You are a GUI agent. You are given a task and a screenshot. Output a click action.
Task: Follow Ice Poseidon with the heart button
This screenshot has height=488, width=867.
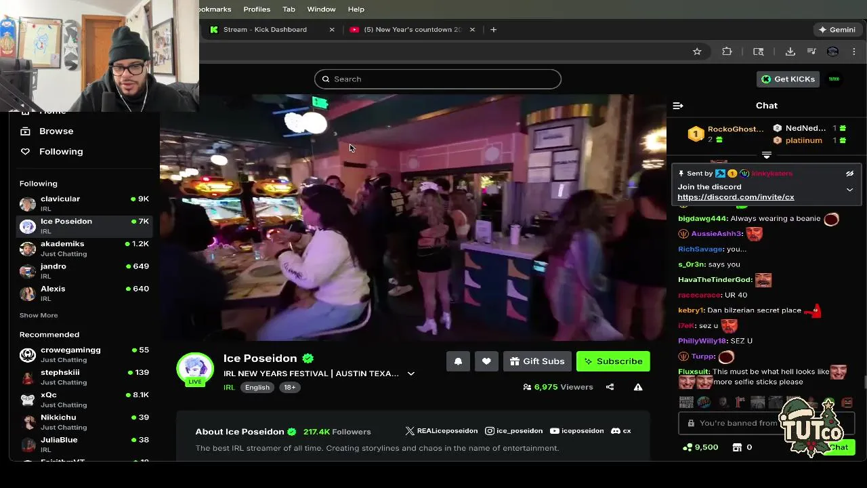click(486, 361)
